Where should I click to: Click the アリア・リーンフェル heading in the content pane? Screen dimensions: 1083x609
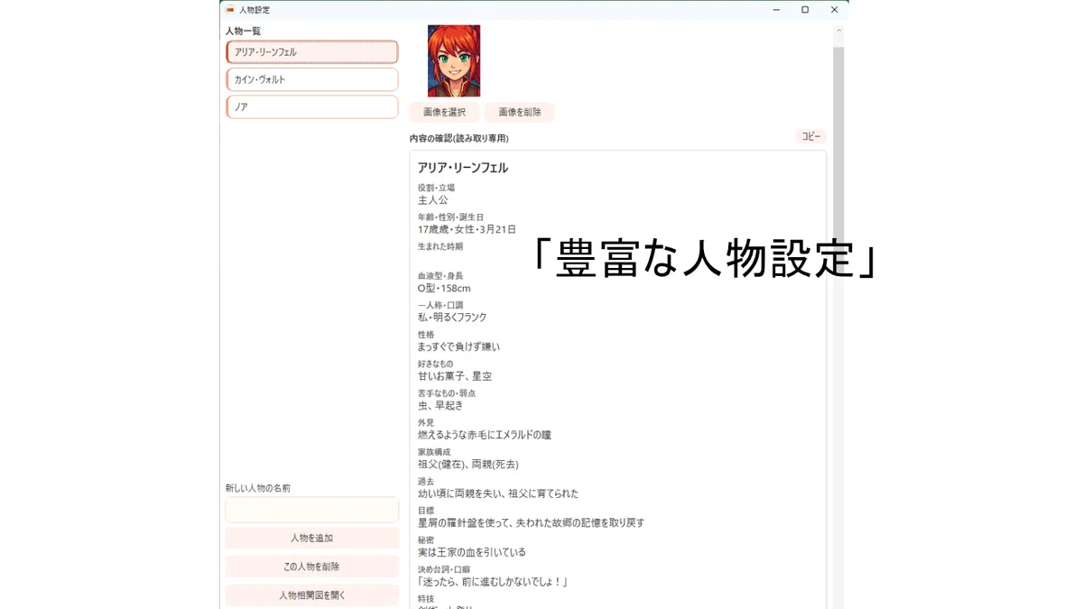click(463, 168)
